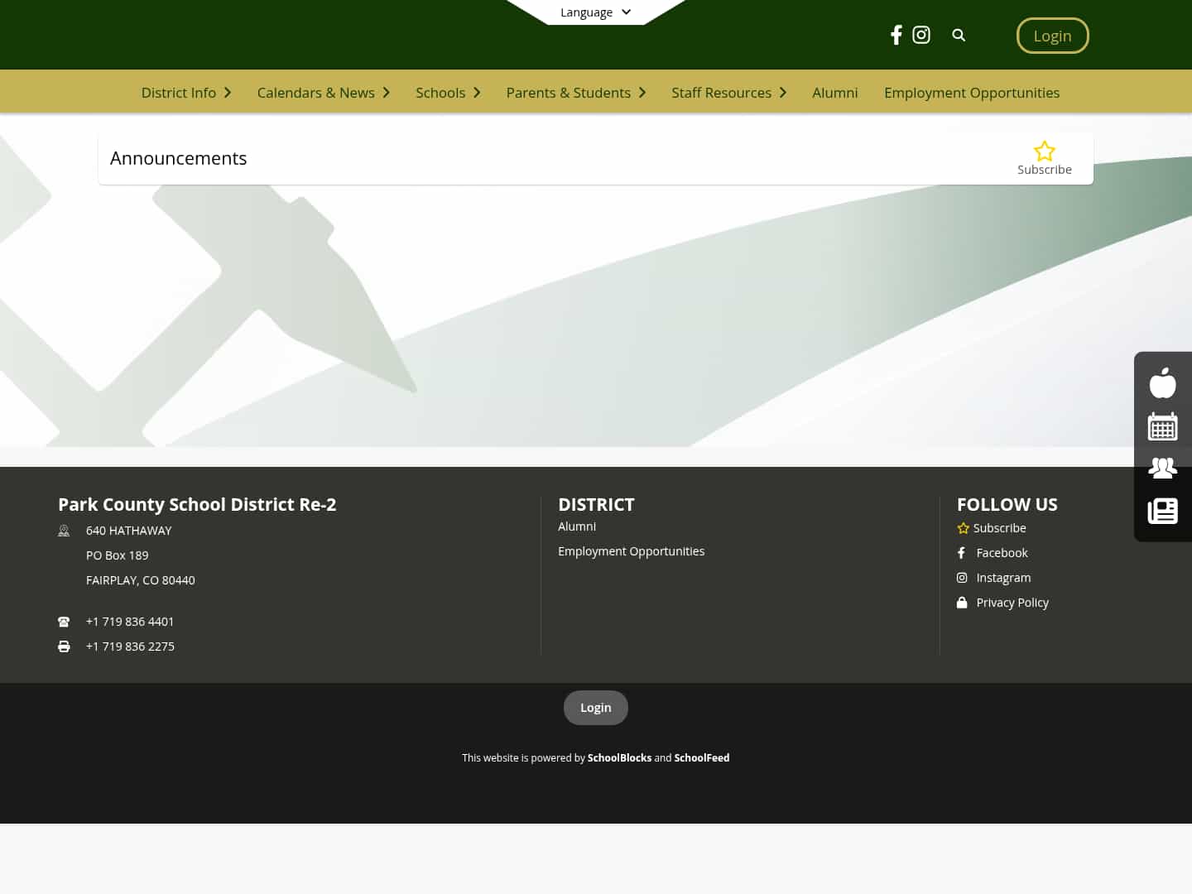Toggle Subscribe in the Follow Us section
Image resolution: width=1192 pixels, height=894 pixels.
964,527
